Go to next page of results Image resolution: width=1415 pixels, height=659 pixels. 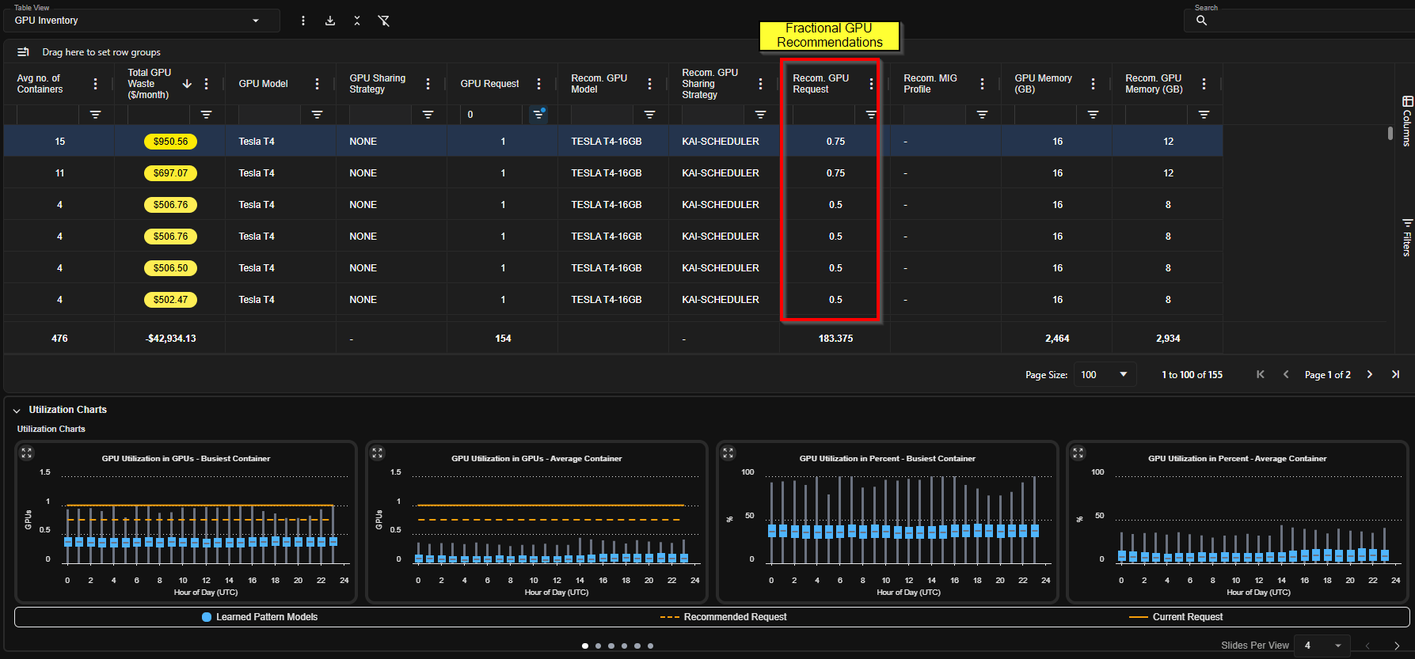tap(1369, 374)
